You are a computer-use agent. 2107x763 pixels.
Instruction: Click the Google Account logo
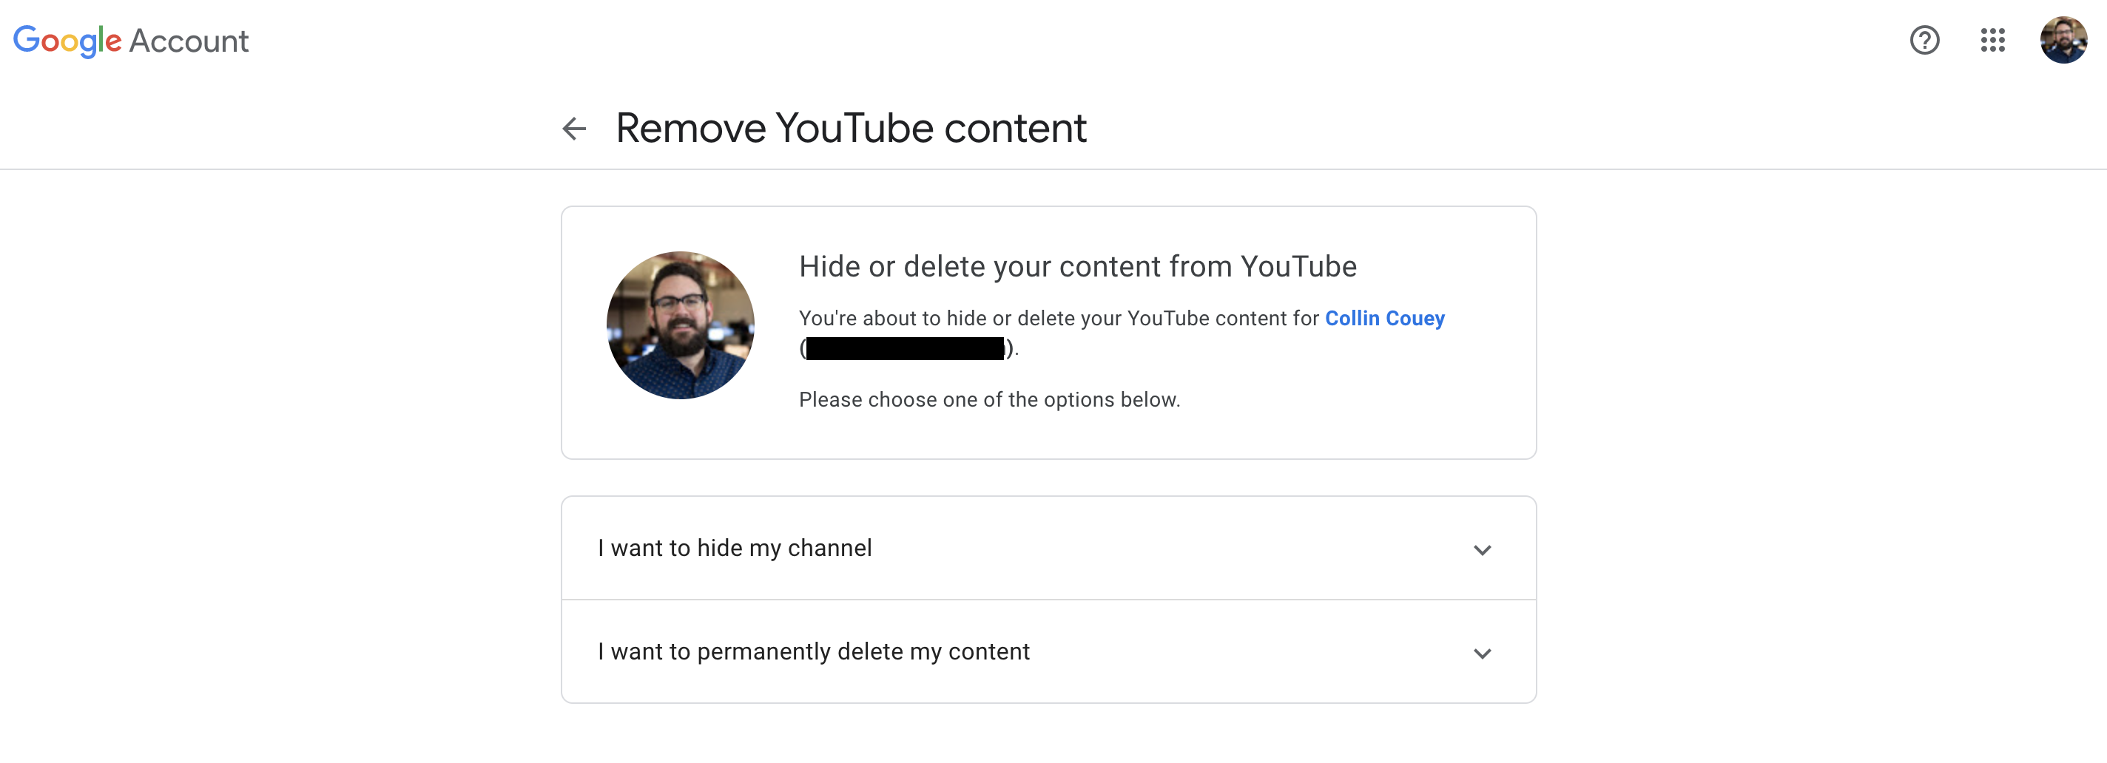tap(131, 41)
